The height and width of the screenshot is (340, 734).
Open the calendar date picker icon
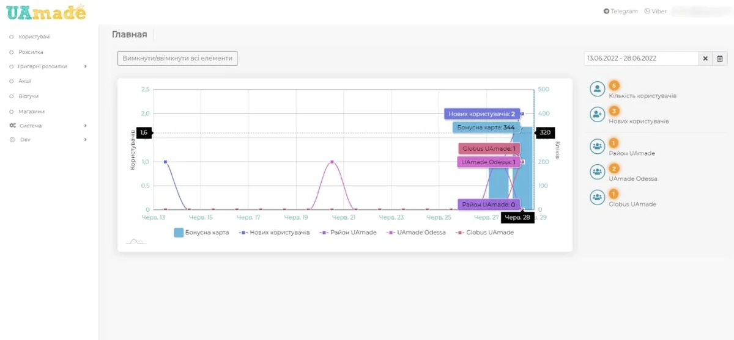tap(720, 59)
